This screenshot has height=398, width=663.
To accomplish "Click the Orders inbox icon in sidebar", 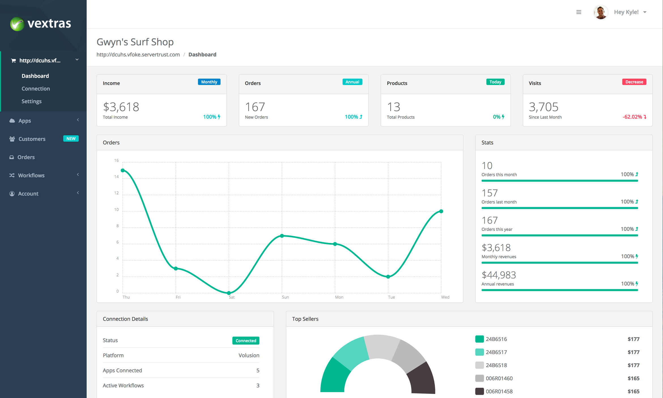I will [x=12, y=157].
